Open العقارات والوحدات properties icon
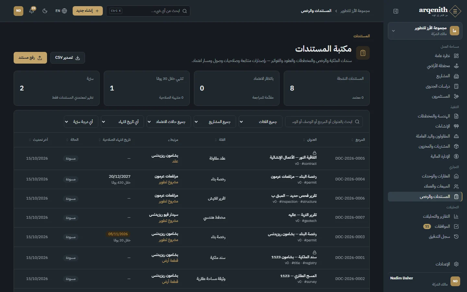This screenshot has height=292, width=467. 456,176
